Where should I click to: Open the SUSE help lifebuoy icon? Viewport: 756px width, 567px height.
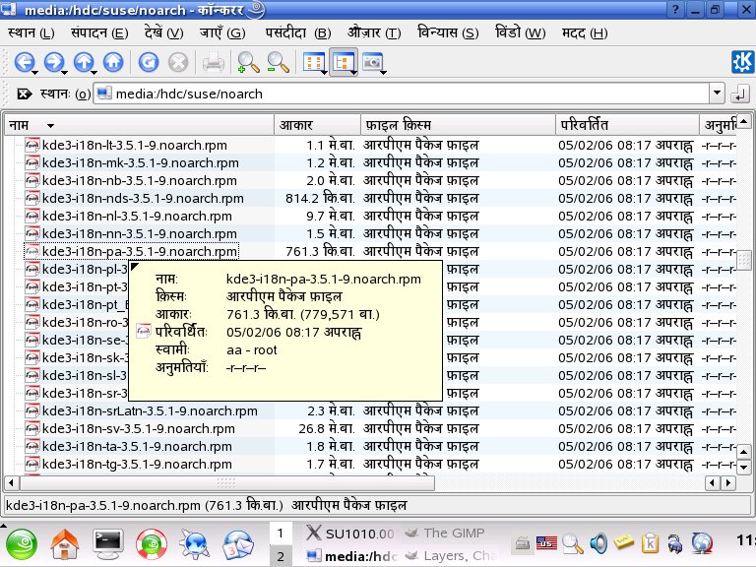[x=152, y=544]
